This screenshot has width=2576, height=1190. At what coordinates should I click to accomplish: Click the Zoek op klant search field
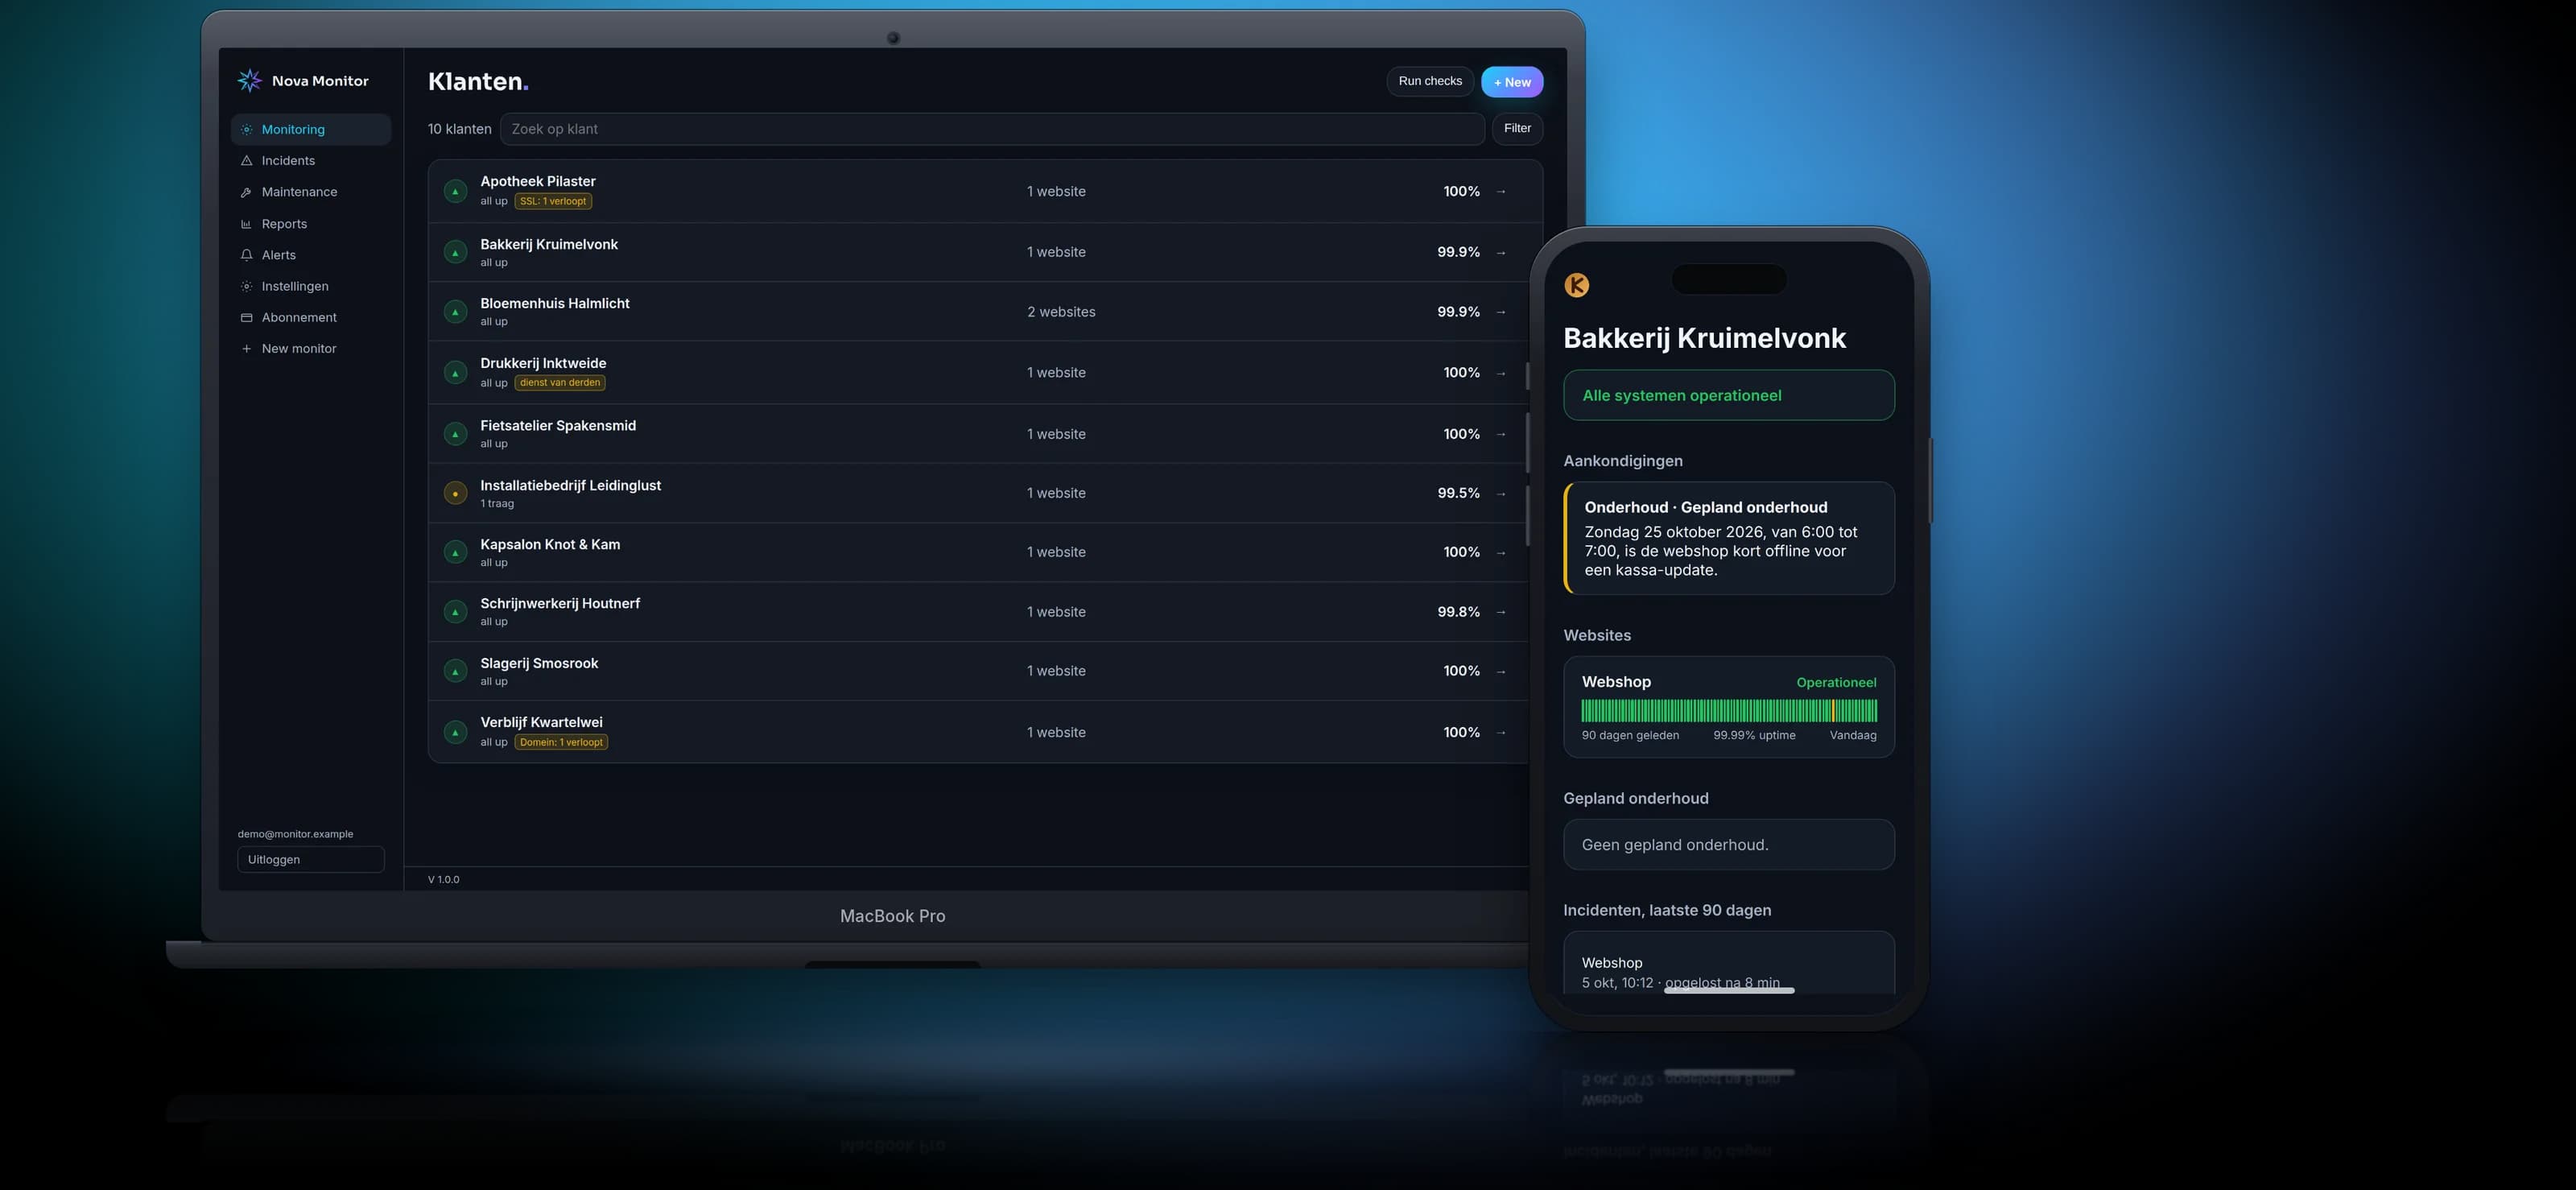[992, 129]
